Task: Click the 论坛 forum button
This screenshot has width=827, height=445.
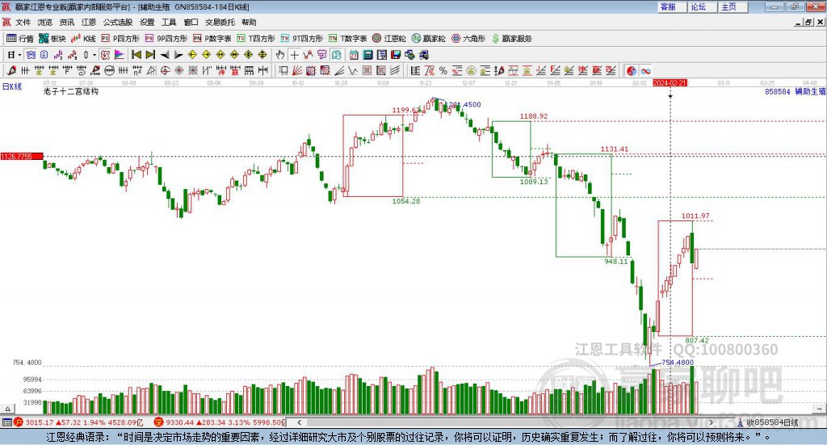Action: tap(702, 6)
